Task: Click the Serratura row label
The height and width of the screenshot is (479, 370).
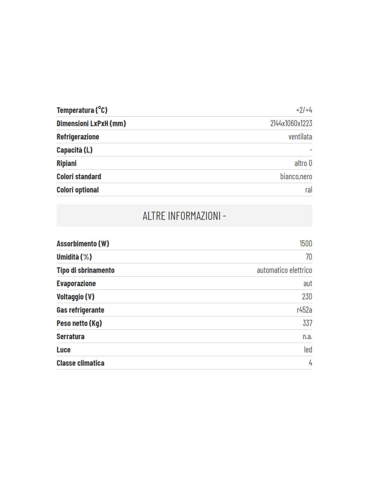Action: (70, 337)
